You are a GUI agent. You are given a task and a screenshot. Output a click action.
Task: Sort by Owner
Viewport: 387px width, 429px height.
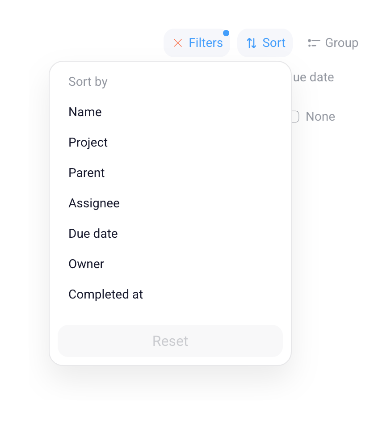[x=86, y=264]
